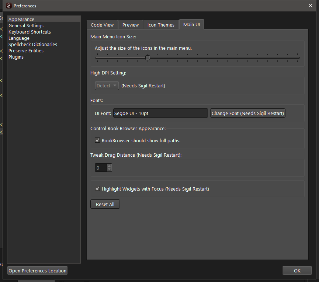
Task: Select Preserve Entities in the list
Action: coord(44,51)
